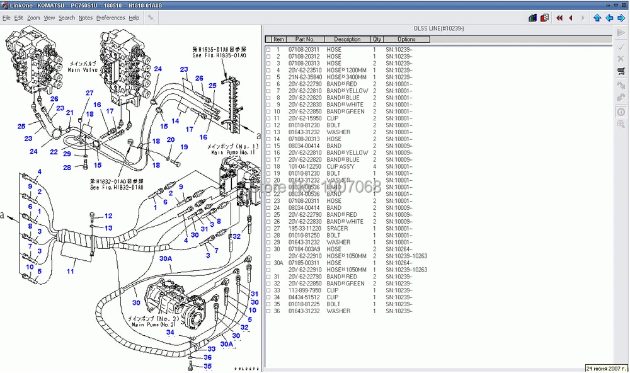This screenshot has width=630, height=373.
Task: Open the File menu
Action: click(x=6, y=18)
